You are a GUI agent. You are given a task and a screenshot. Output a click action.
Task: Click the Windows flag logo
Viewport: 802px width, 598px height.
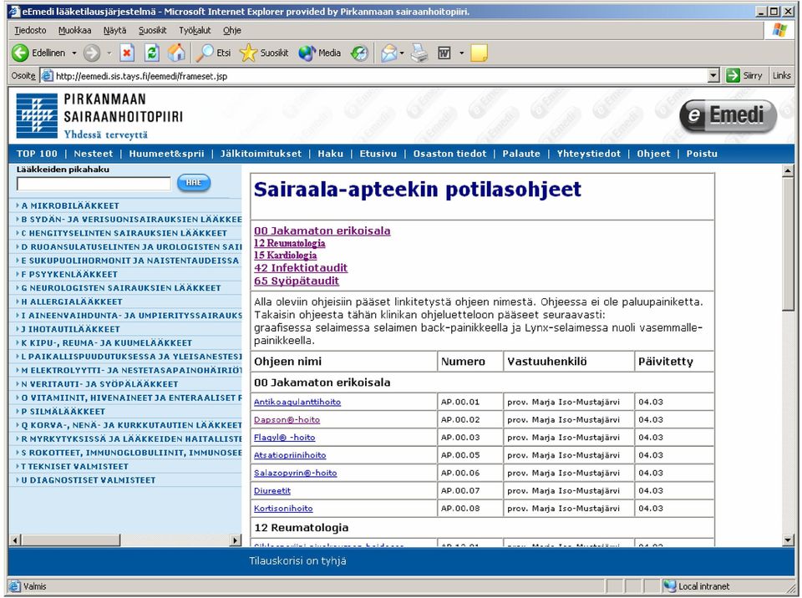779,30
